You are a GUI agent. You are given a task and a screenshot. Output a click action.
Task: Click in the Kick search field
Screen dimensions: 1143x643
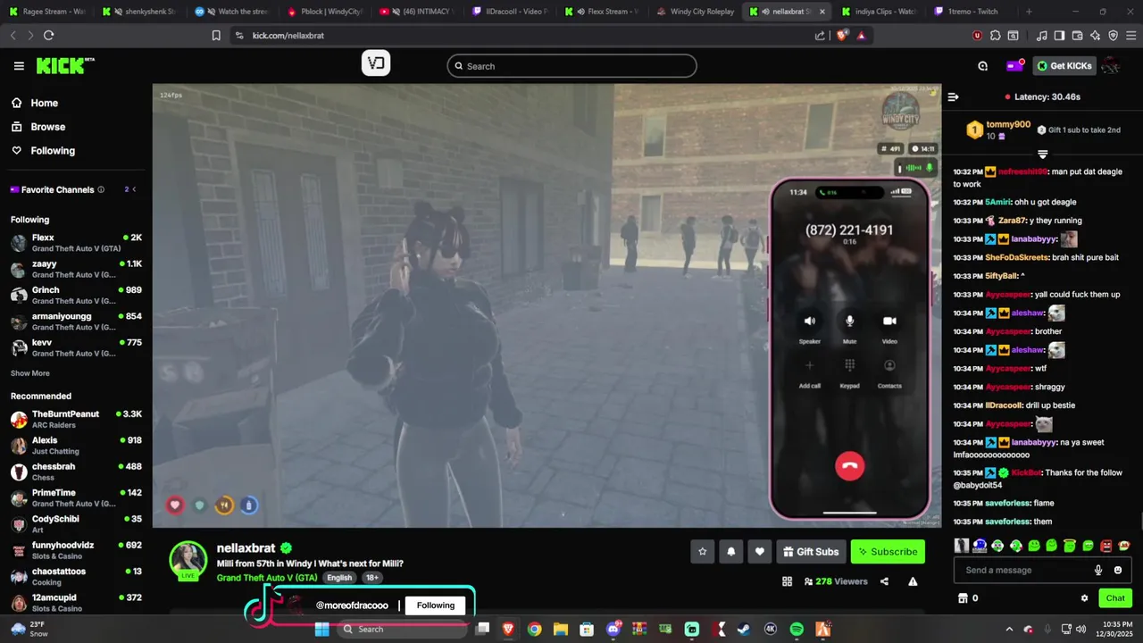click(x=571, y=66)
